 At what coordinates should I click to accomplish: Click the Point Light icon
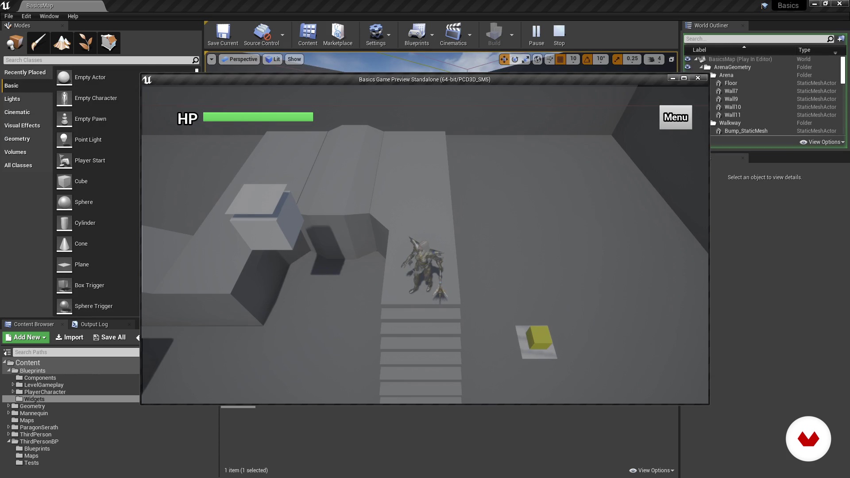64,140
